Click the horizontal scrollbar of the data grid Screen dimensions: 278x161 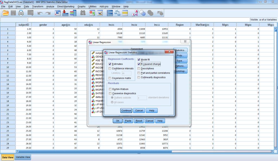coord(144,151)
